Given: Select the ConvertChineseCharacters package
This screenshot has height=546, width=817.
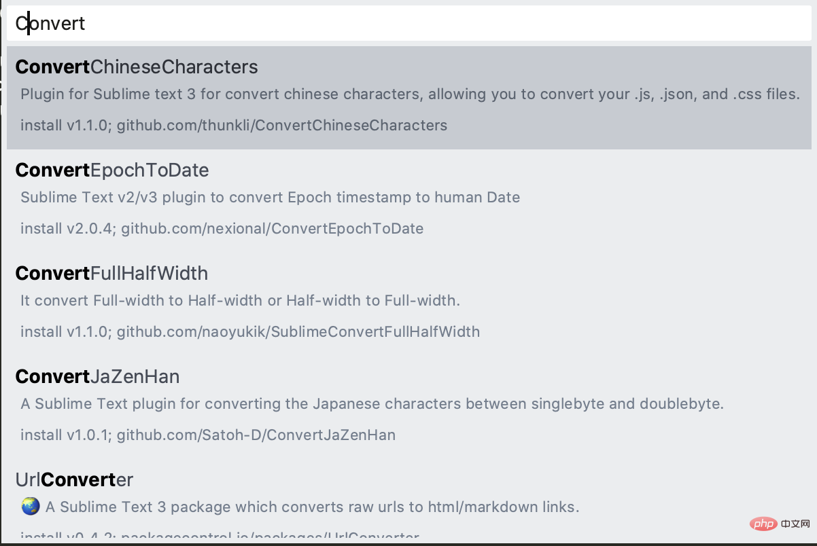Looking at the screenshot, I should [x=408, y=97].
